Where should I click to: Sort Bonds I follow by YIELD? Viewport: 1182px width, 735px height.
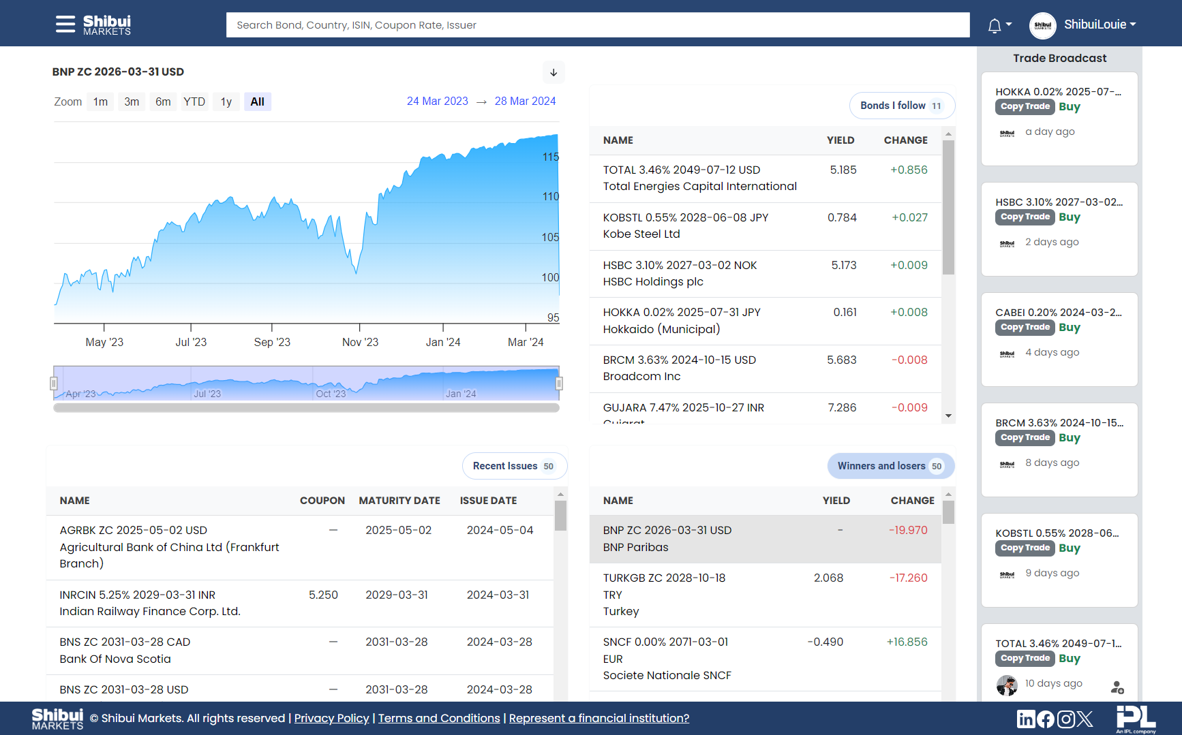click(x=840, y=140)
